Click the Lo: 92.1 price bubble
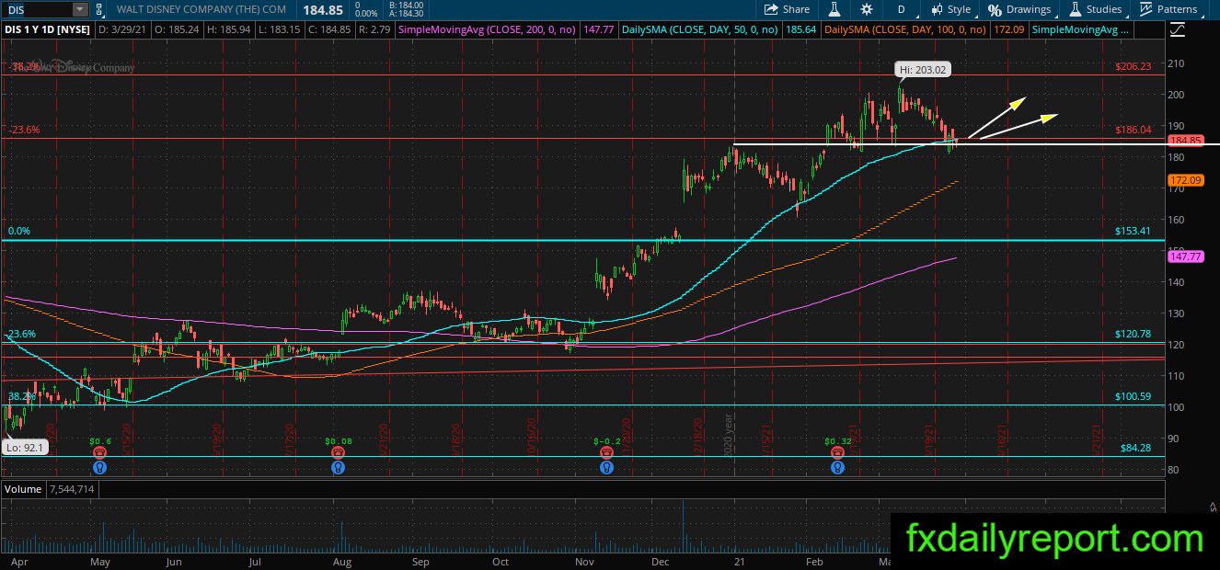 24,448
